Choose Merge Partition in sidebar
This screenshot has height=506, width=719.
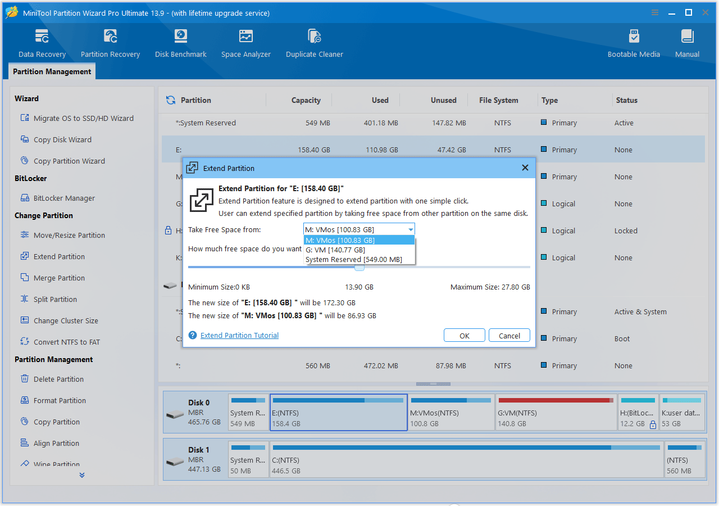[x=52, y=278]
